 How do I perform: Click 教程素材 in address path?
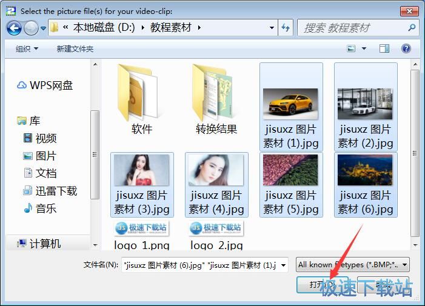(171, 27)
